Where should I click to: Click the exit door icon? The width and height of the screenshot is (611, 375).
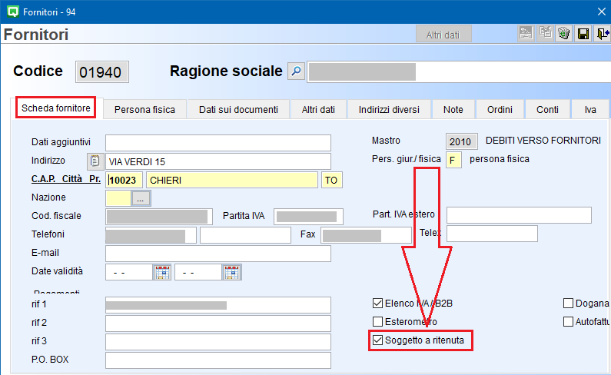[603, 34]
